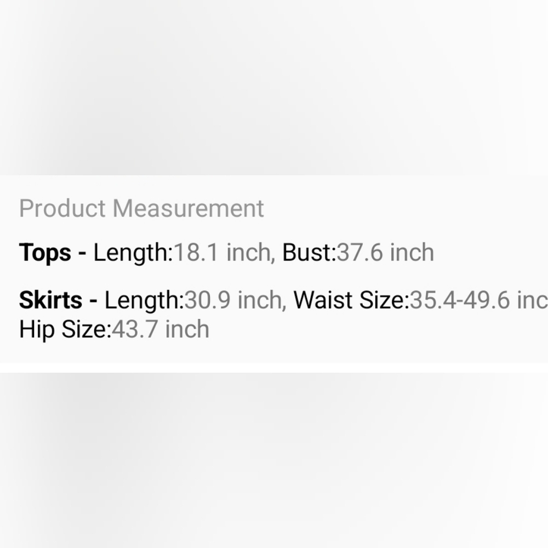Click the Product Measurement heading
Image resolution: width=548 pixels, height=548 pixels.
click(x=141, y=209)
